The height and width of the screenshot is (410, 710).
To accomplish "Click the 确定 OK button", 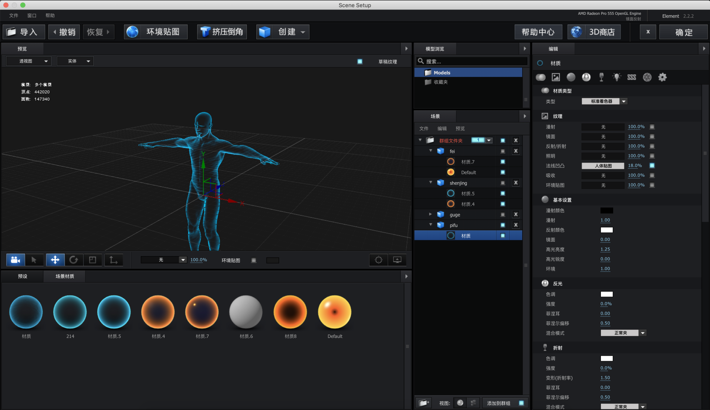I will tap(684, 32).
